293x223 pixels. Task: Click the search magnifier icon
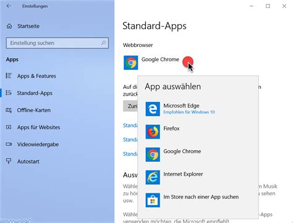[x=103, y=43]
